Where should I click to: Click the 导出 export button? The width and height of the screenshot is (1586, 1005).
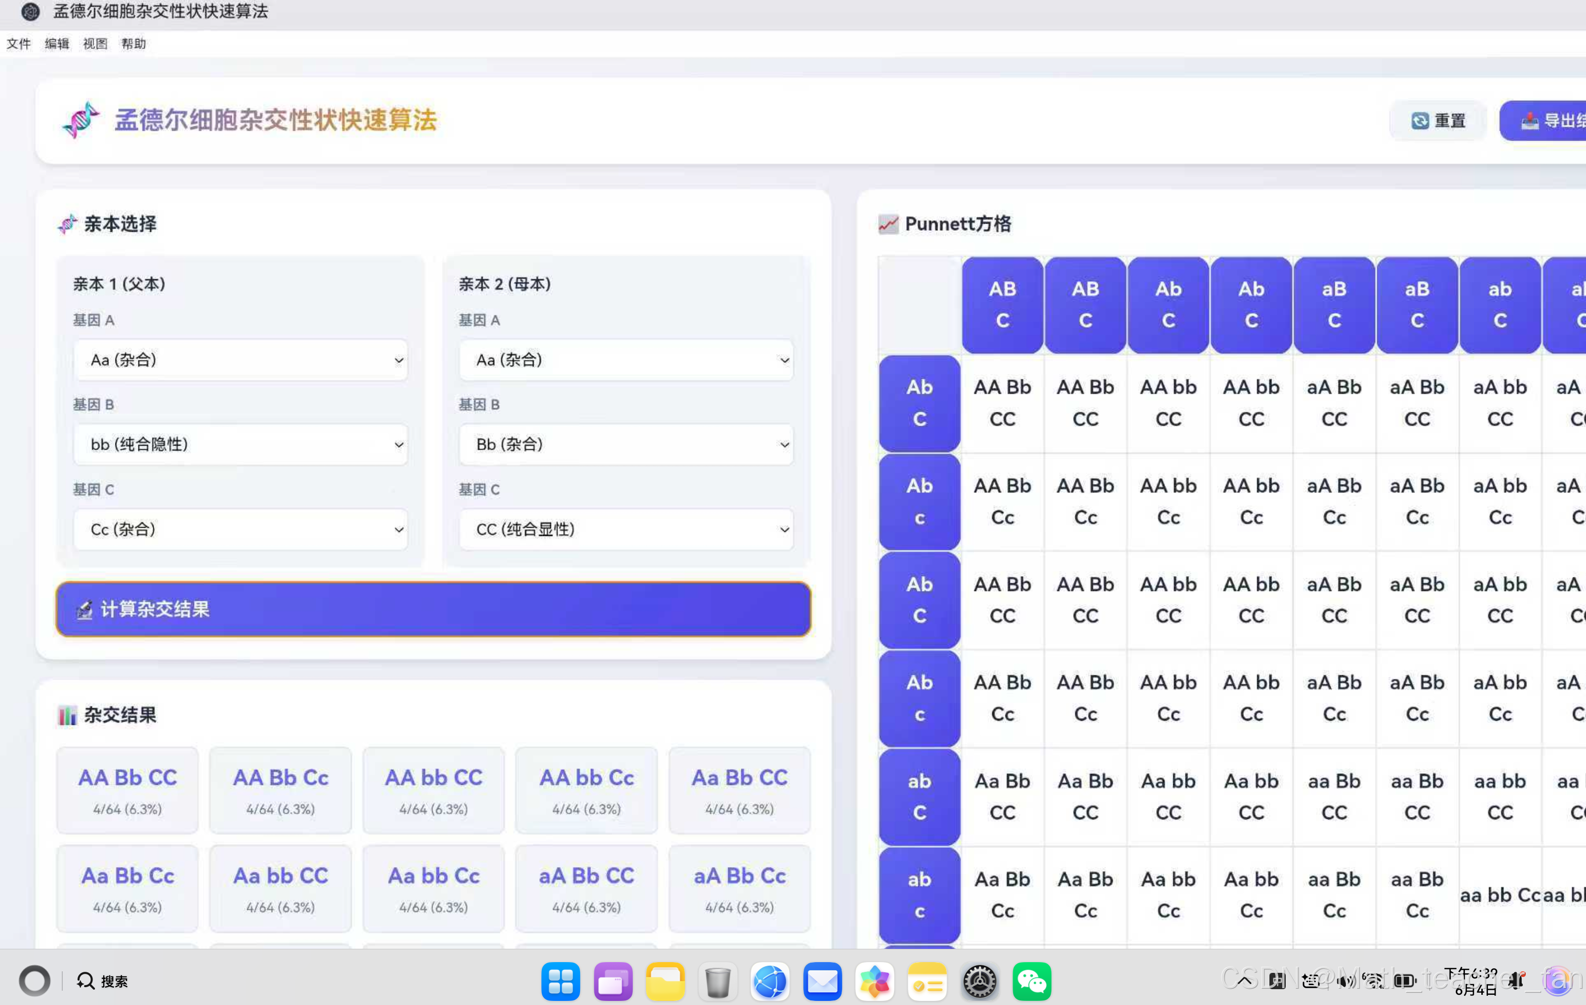(1543, 121)
